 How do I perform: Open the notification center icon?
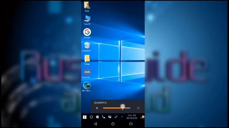[x=142, y=117]
